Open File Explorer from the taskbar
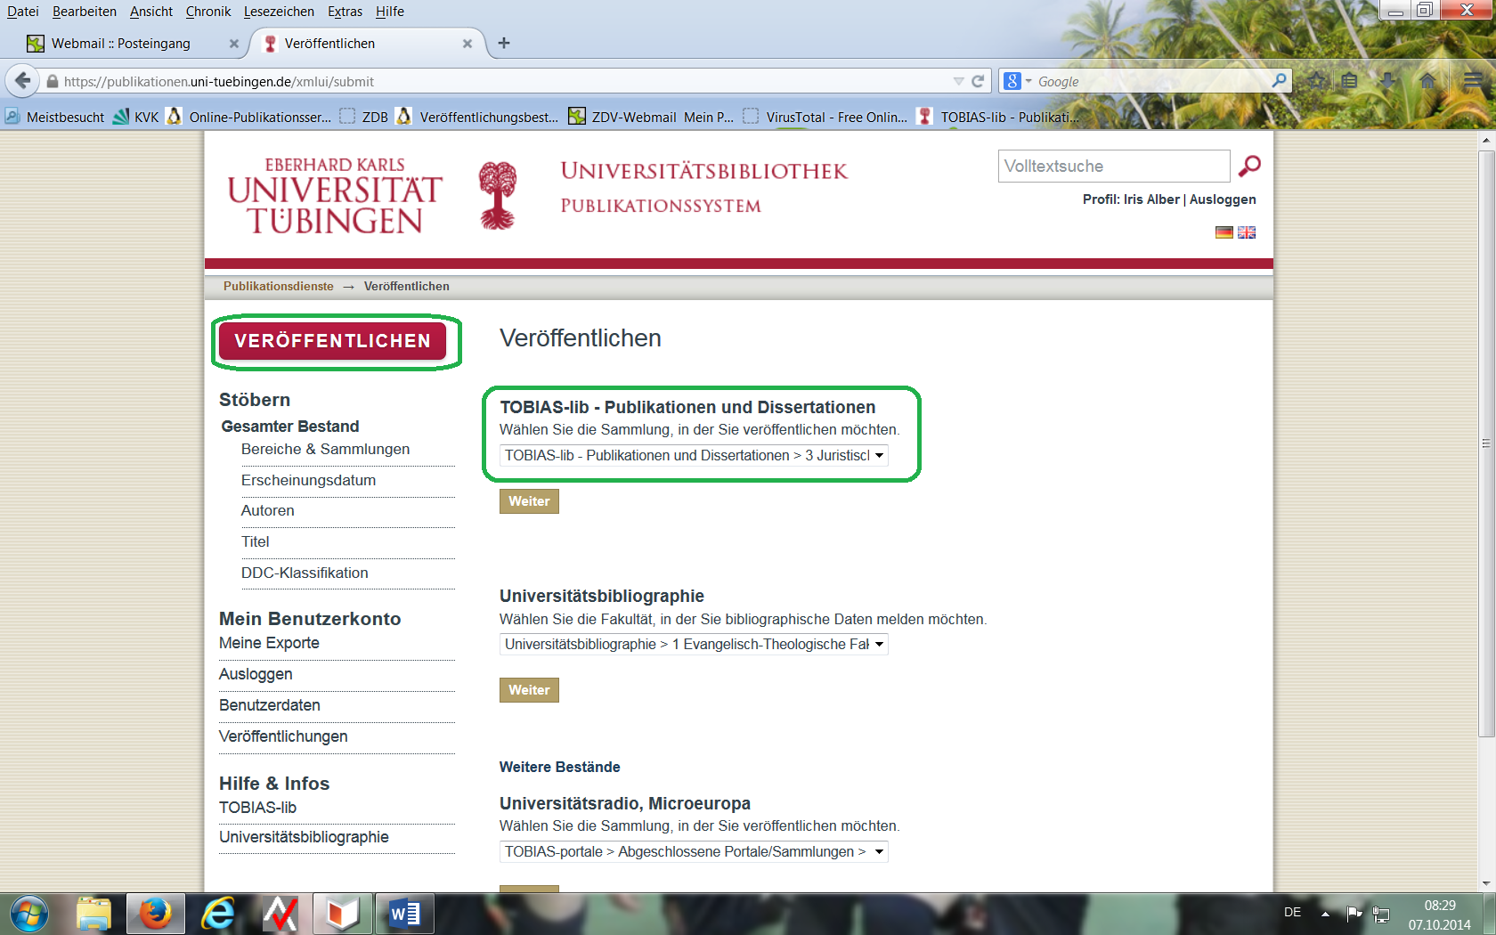 (x=93, y=915)
